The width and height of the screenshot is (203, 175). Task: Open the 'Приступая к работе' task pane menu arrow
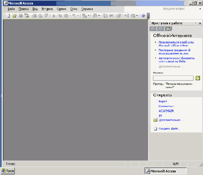196,23
